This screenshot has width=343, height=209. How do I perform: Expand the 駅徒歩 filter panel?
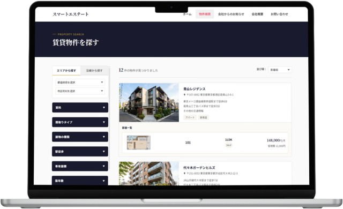80,152
